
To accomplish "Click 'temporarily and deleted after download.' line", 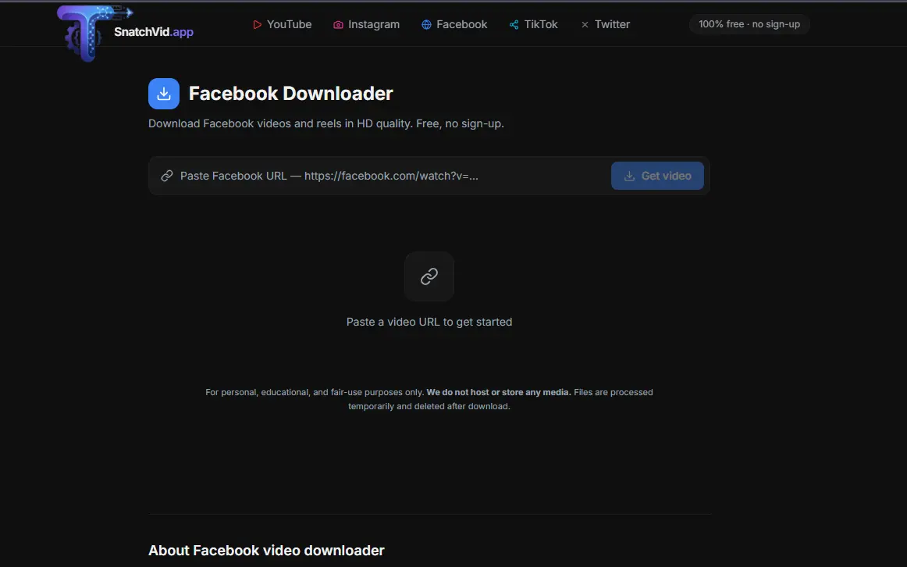I will tap(429, 406).
